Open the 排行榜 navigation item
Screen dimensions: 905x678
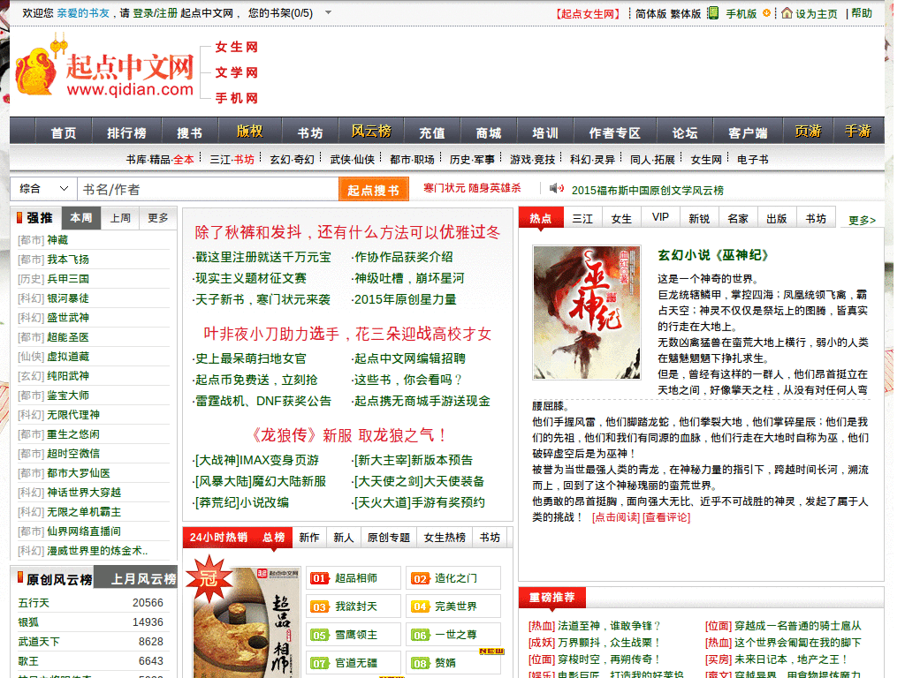click(x=126, y=132)
